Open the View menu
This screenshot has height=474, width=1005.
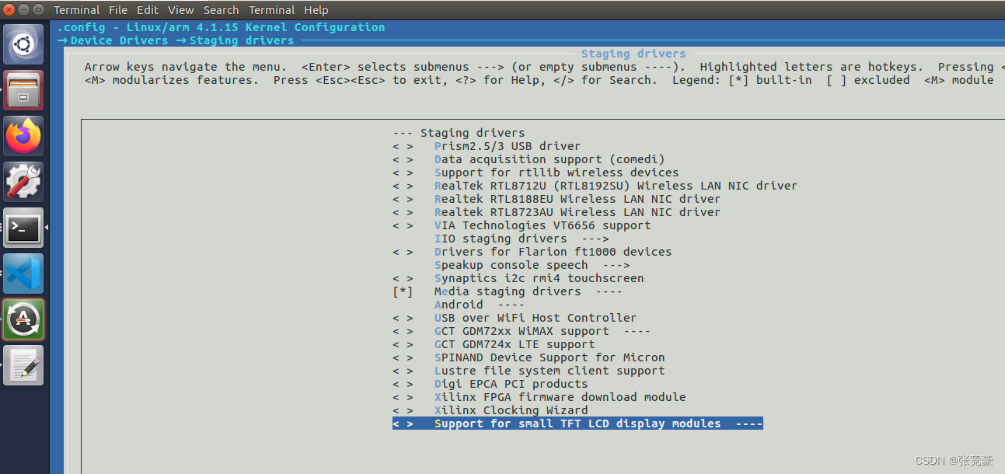coord(180,10)
